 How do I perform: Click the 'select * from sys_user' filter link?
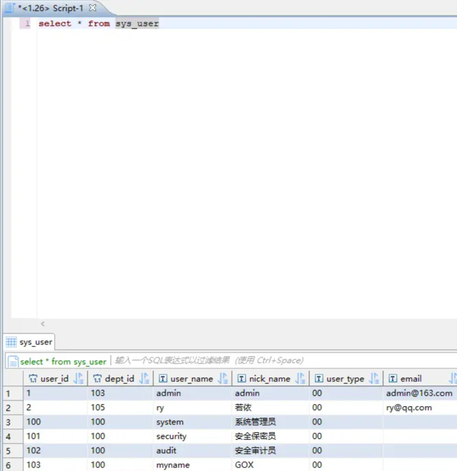pyautogui.click(x=63, y=361)
